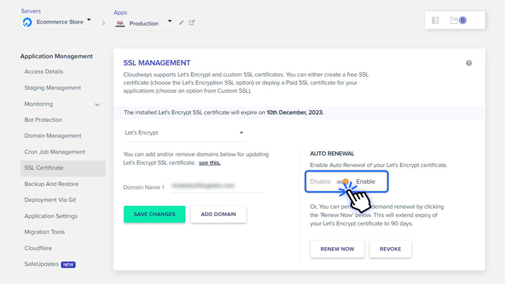Click the Cloudways server logo icon
Viewport: 505px width, 284px height.
coord(27,22)
